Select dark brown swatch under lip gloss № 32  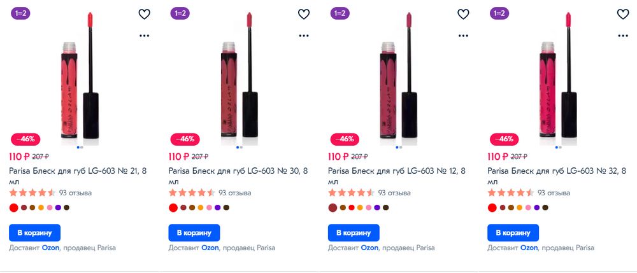(545, 207)
